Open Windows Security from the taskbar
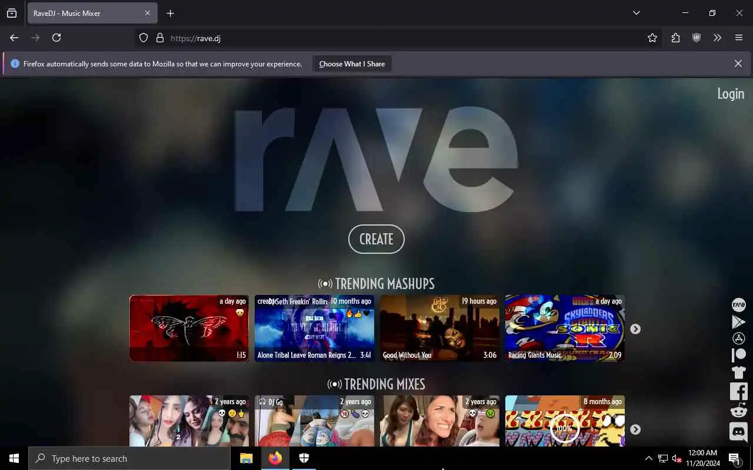Viewport: 753px width, 470px height. pyautogui.click(x=304, y=458)
